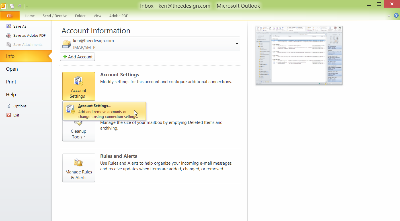400x221 pixels.
Task: Click the Exit icon to close Outlook
Action: point(9,115)
